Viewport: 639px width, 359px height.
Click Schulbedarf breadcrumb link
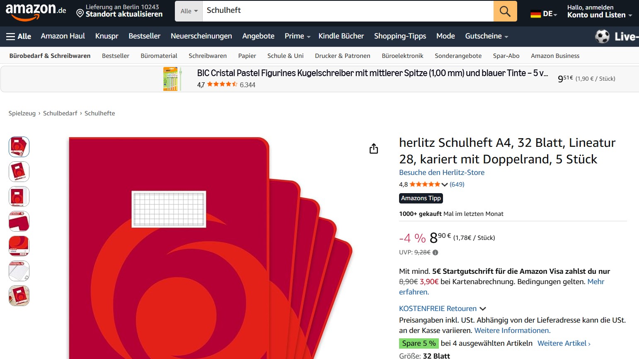60,113
